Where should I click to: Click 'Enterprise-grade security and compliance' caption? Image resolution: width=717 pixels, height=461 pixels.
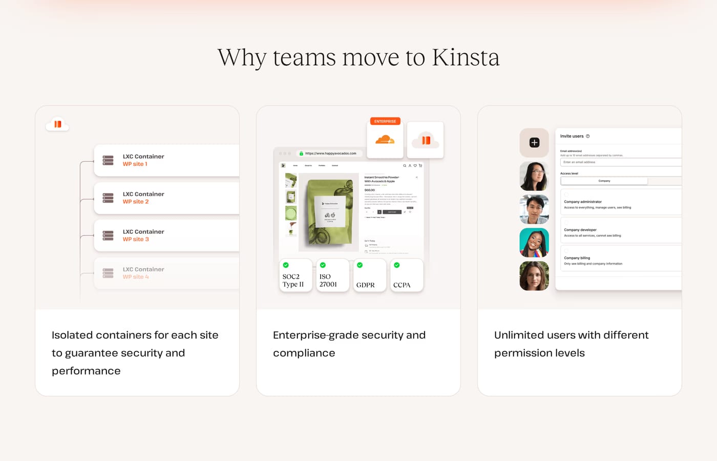coord(349,344)
